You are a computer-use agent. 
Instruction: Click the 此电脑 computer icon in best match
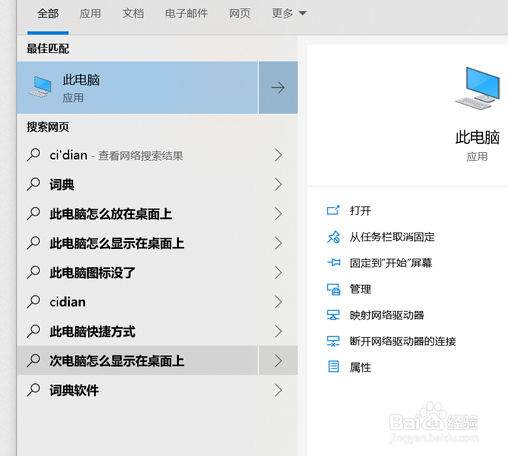click(40, 87)
